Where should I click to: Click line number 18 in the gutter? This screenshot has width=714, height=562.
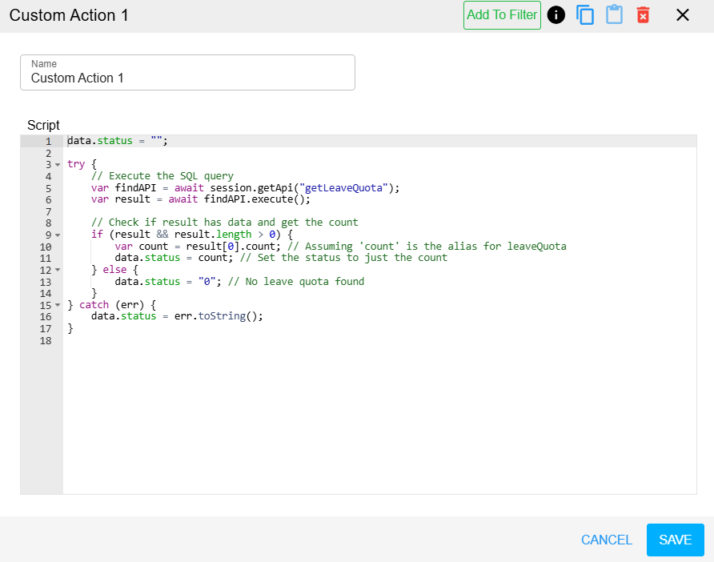[x=46, y=341]
